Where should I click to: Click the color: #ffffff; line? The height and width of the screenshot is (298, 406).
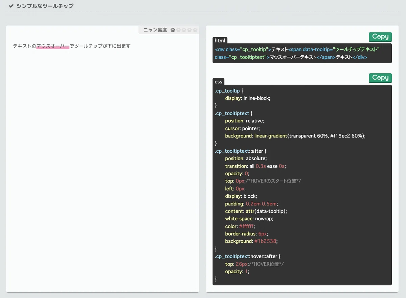(x=240, y=226)
